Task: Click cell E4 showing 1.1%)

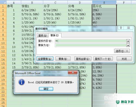Action: coord(104,19)
